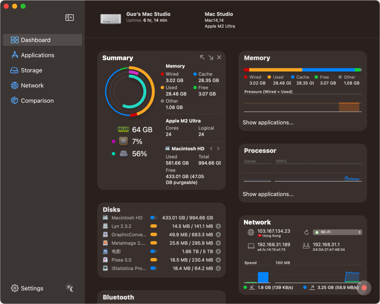Image resolution: width=380 pixels, height=304 pixels.
Task: Click the upload total 3.25 GB (58.9 MB/s)
Action: (338, 287)
